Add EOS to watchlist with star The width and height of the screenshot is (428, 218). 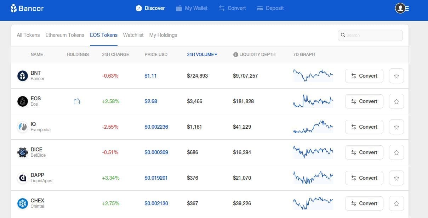396,101
